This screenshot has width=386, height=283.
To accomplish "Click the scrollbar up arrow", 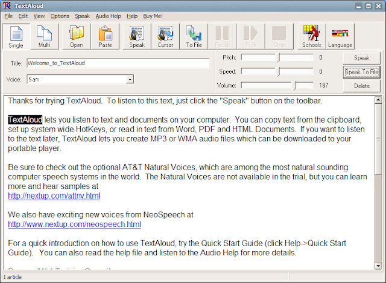I will [x=378, y=100].
